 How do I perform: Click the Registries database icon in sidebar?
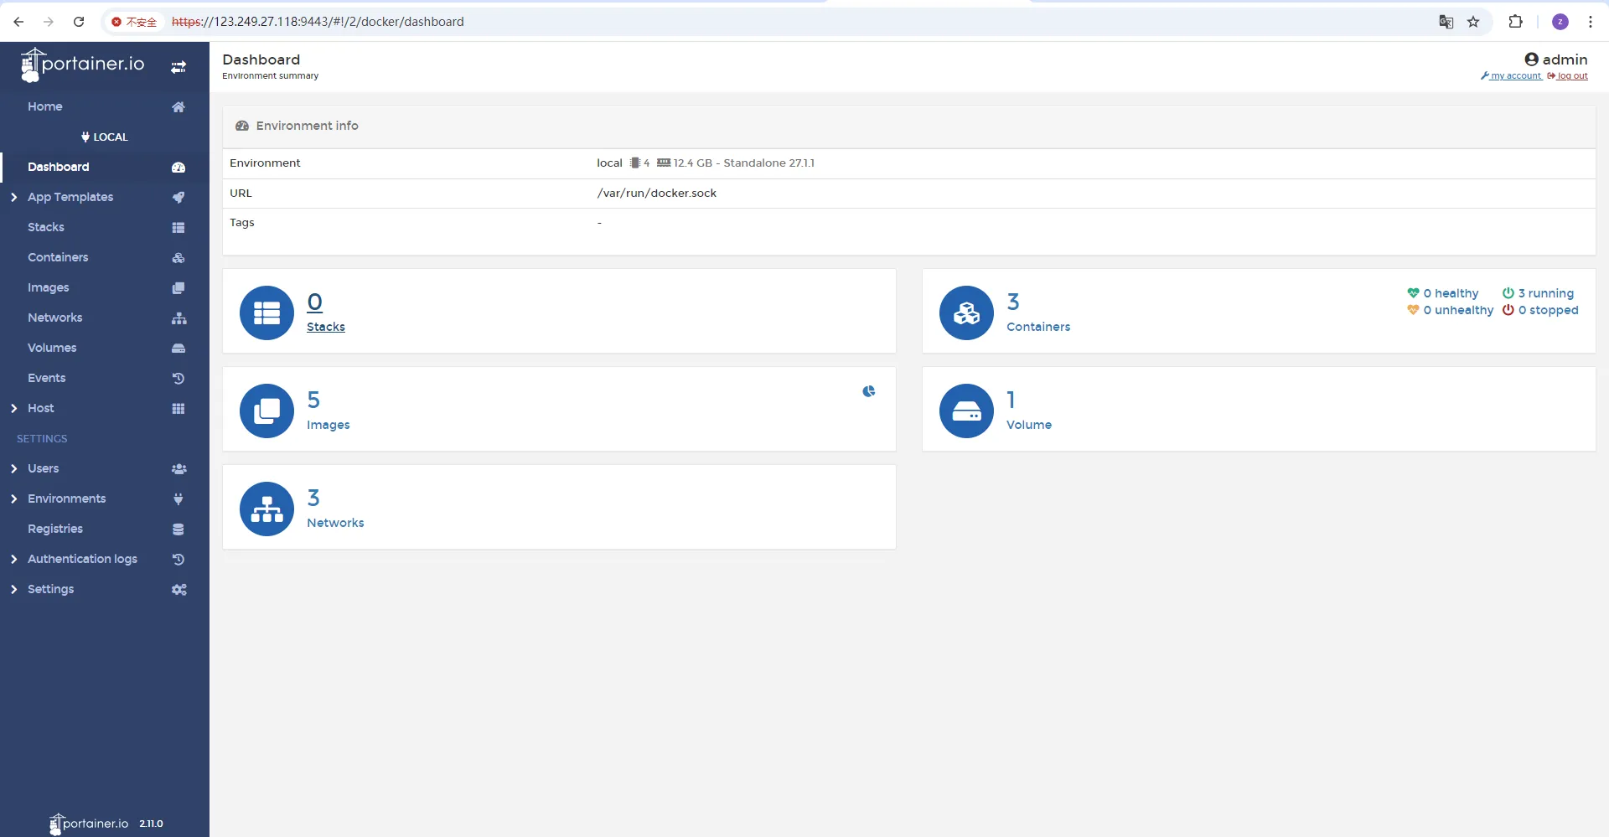[178, 530]
